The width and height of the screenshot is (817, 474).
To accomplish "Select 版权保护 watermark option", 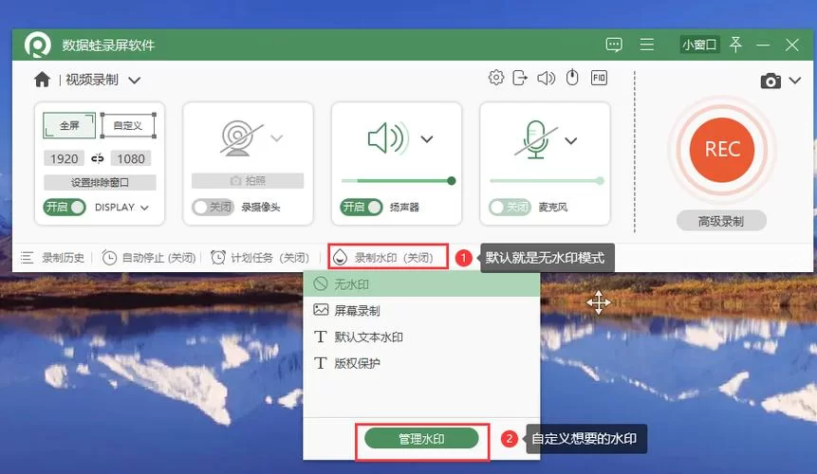I will pyautogui.click(x=421, y=363).
